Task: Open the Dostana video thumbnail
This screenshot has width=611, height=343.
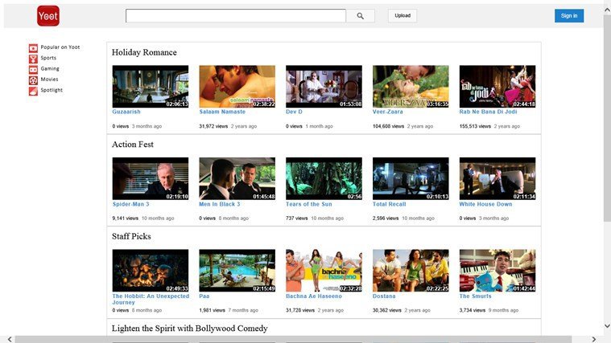Action: 411,271
